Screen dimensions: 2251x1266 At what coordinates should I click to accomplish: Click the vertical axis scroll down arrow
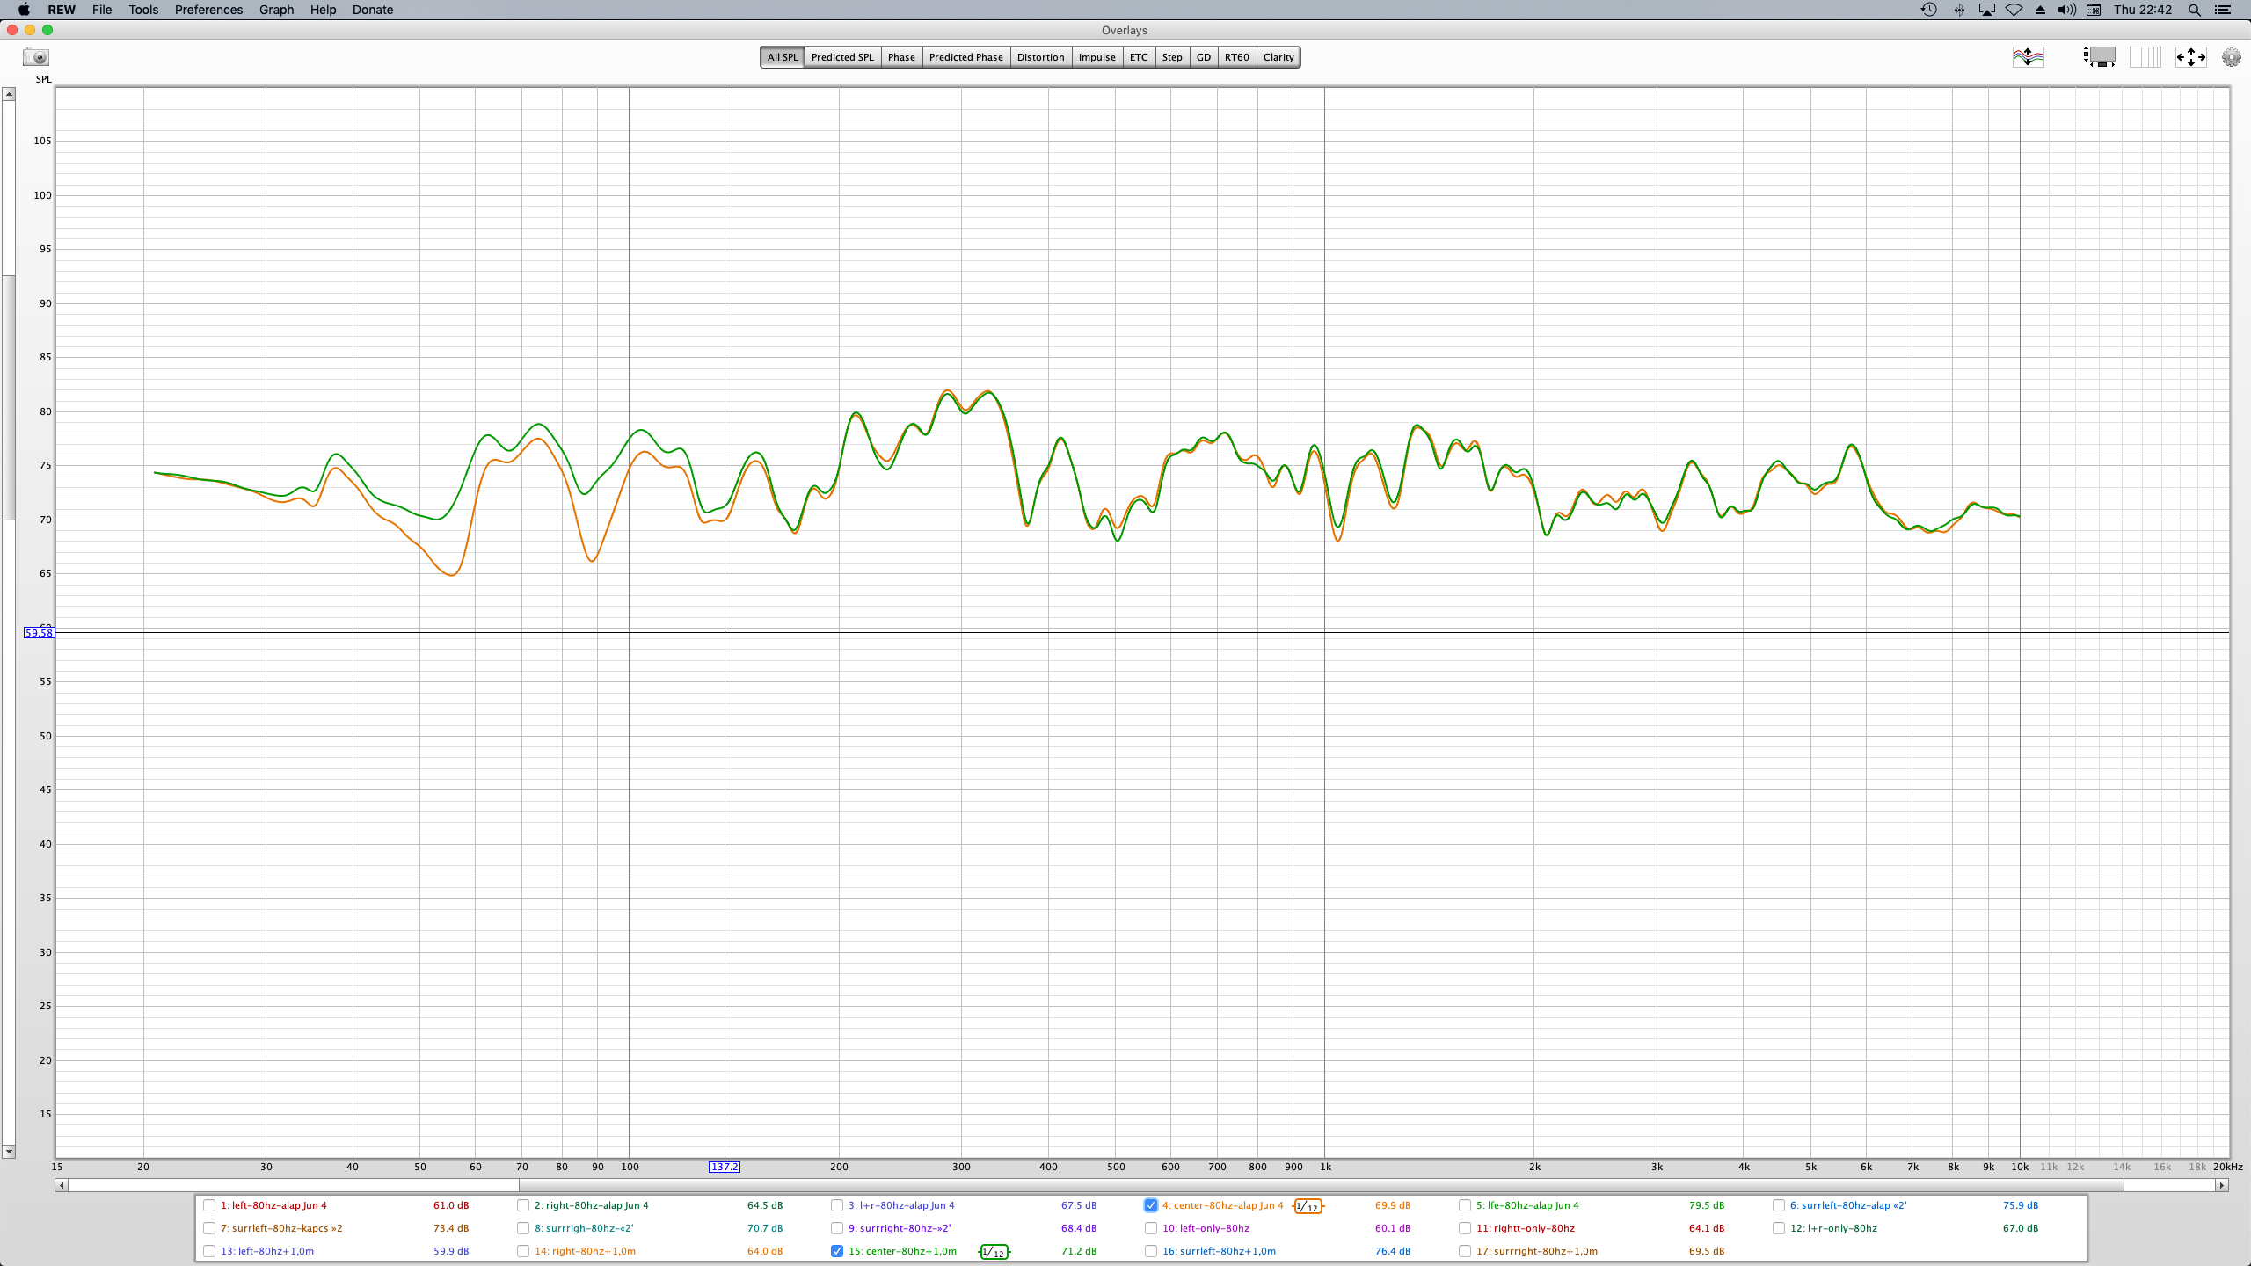9,1151
